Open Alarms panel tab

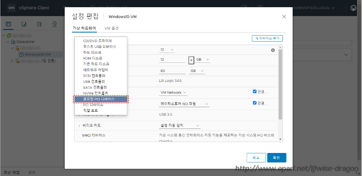pos(32,172)
